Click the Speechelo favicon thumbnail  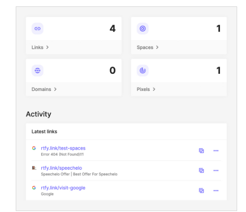[x=34, y=168]
